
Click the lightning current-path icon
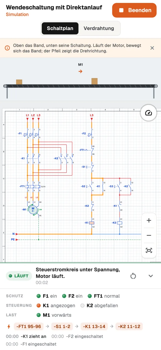coord(9,326)
